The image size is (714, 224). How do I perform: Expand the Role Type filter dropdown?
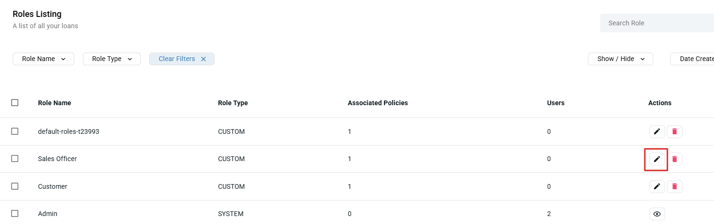coord(112,59)
